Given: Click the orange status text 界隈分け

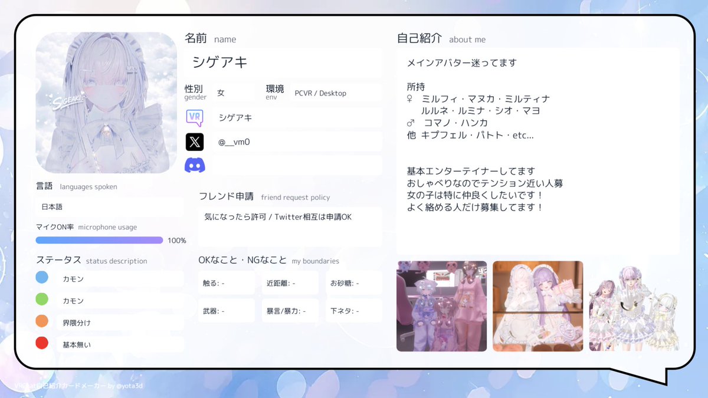Looking at the screenshot, I should click(77, 323).
